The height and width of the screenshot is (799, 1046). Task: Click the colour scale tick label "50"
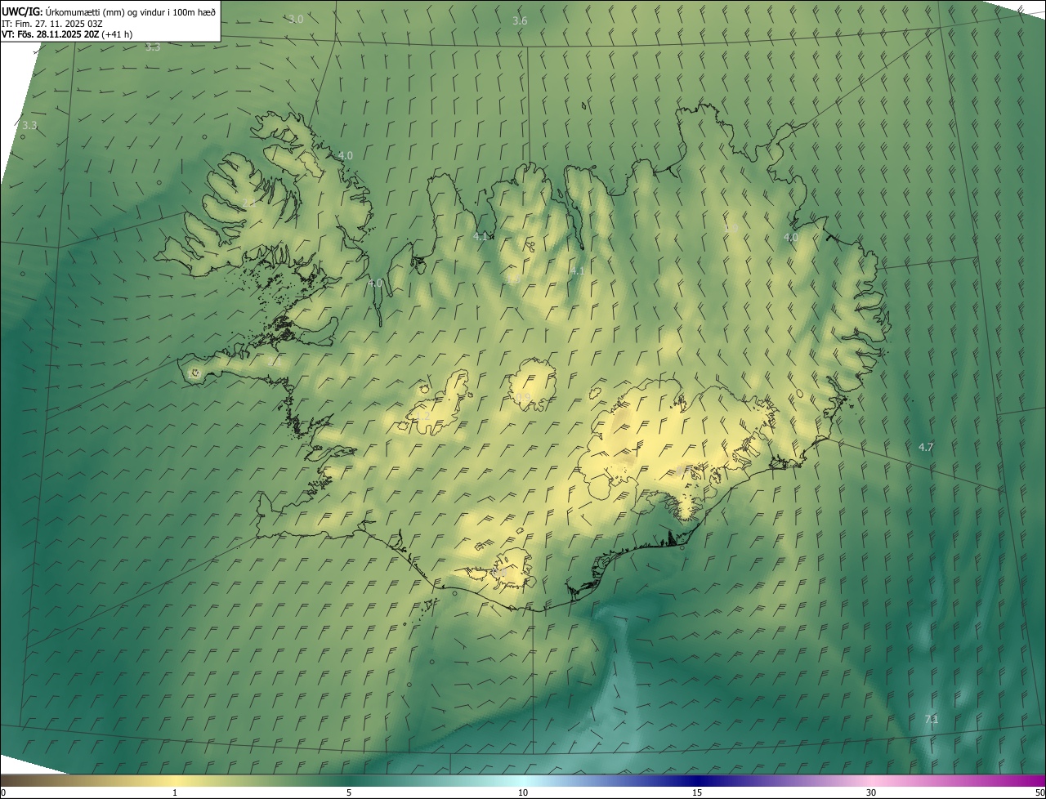point(1039,792)
